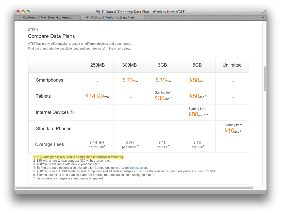Screen dimensions: 281x214
Task: Click the $50/mo. tablet 5GB price
Action: [198, 96]
